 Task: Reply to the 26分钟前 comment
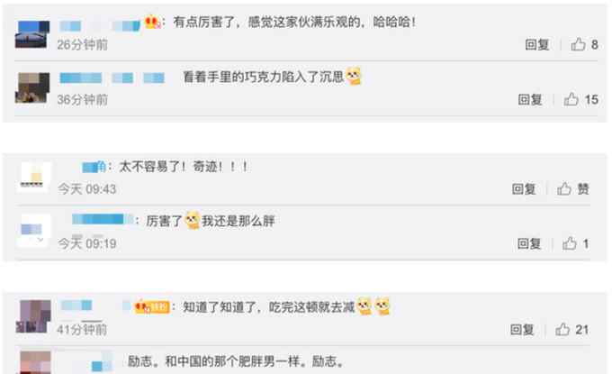537,44
